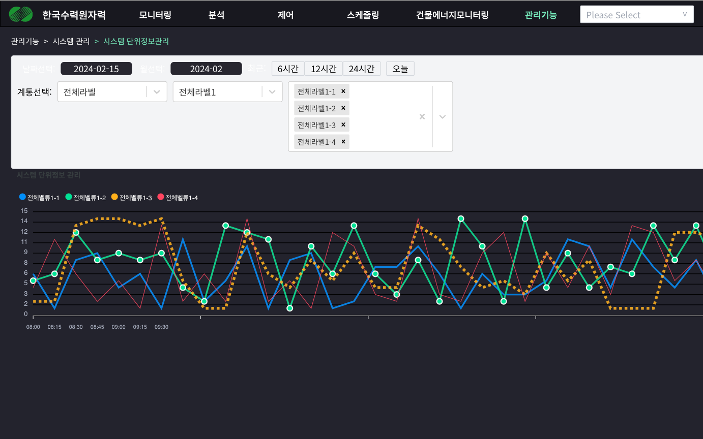This screenshot has width=703, height=439.
Task: Clear all selected tags in multi-select
Action: (422, 117)
